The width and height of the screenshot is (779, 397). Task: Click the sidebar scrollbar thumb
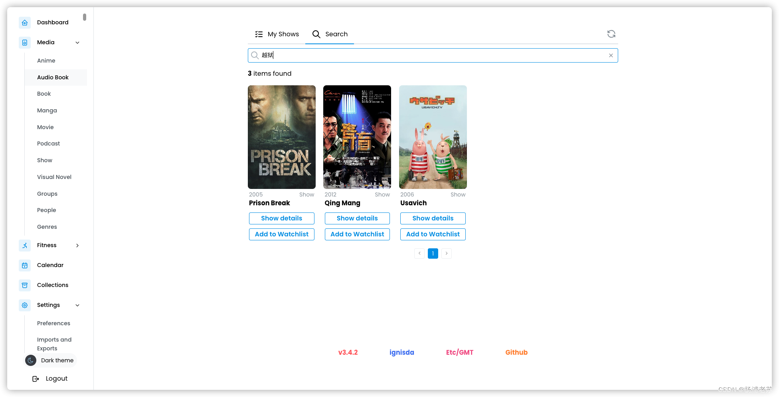coord(85,17)
